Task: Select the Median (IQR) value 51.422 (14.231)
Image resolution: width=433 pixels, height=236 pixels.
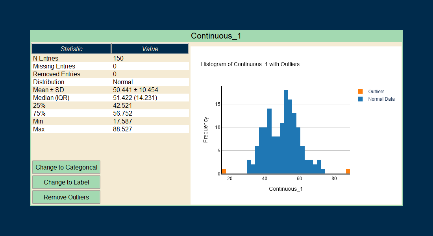Action: [135, 98]
